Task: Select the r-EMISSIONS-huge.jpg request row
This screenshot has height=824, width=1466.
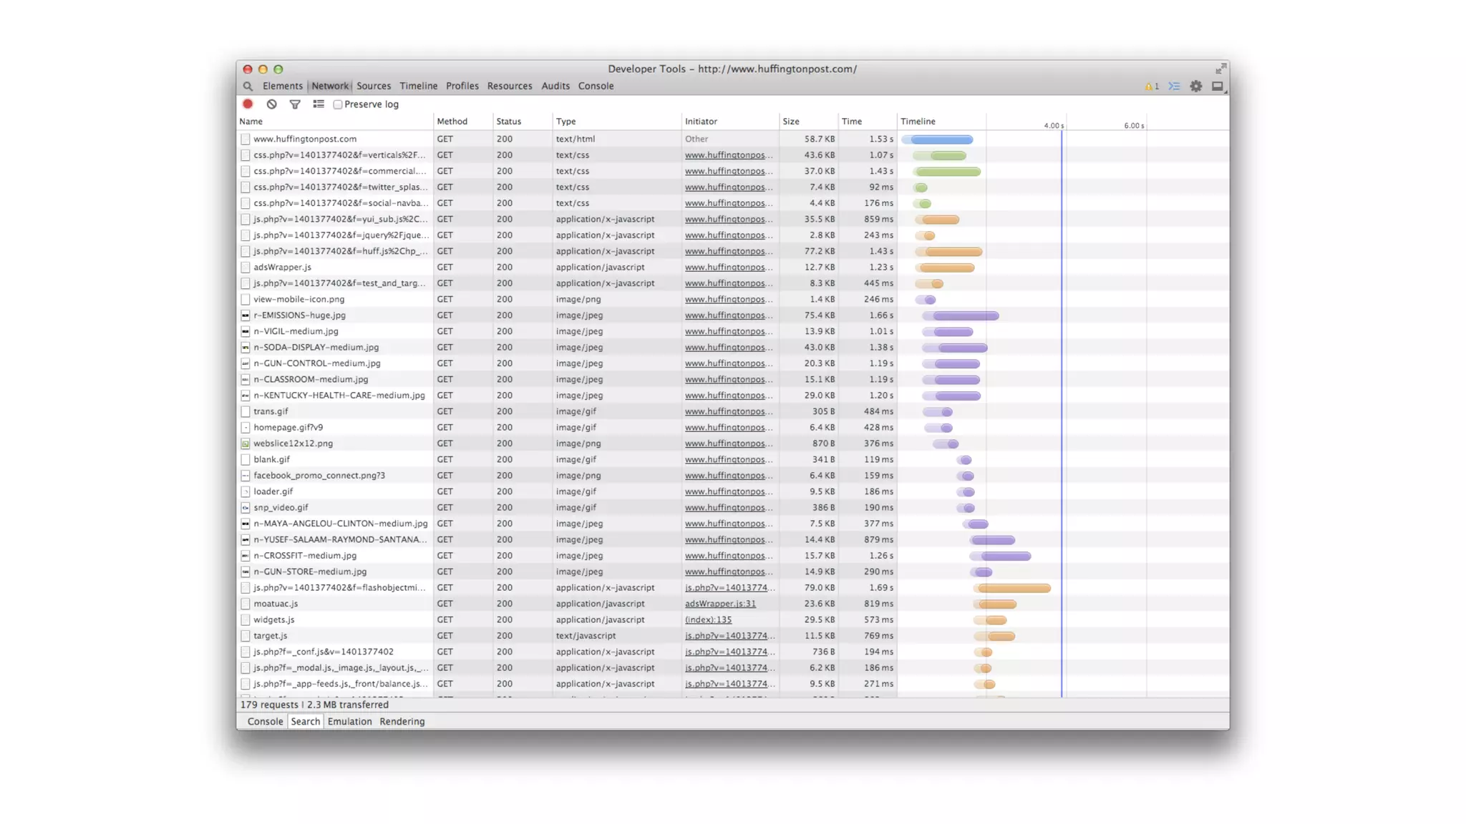Action: click(299, 315)
